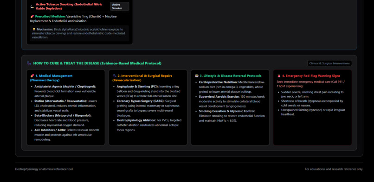Click the Clinical & Surgical Interventions badge

point(329,63)
